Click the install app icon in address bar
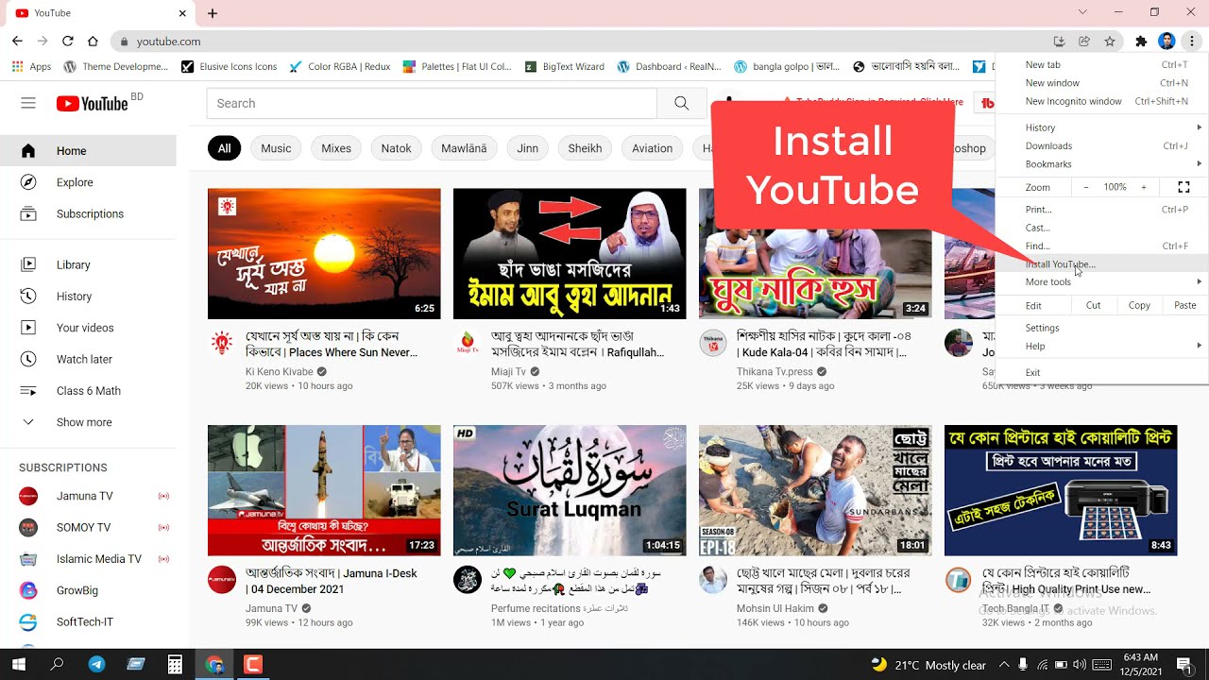The width and height of the screenshot is (1209, 680). [1059, 42]
